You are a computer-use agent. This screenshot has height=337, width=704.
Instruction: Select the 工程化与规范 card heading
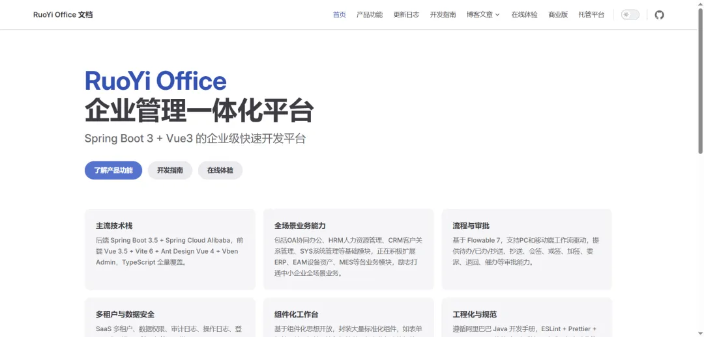475,315
